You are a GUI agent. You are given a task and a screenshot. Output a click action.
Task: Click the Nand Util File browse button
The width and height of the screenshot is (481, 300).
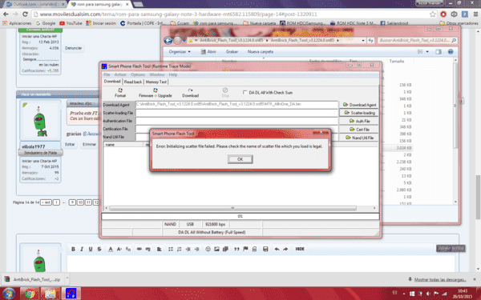(359, 138)
